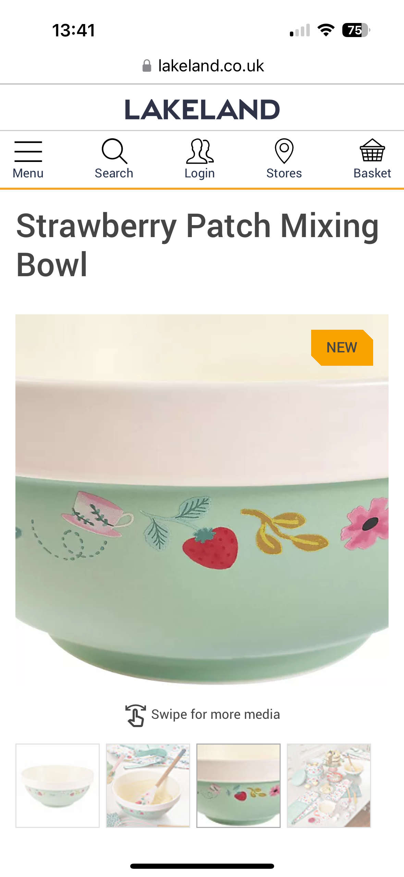This screenshot has height=877, width=404.
Task: Tap the Search magnifier icon
Action: point(114,151)
